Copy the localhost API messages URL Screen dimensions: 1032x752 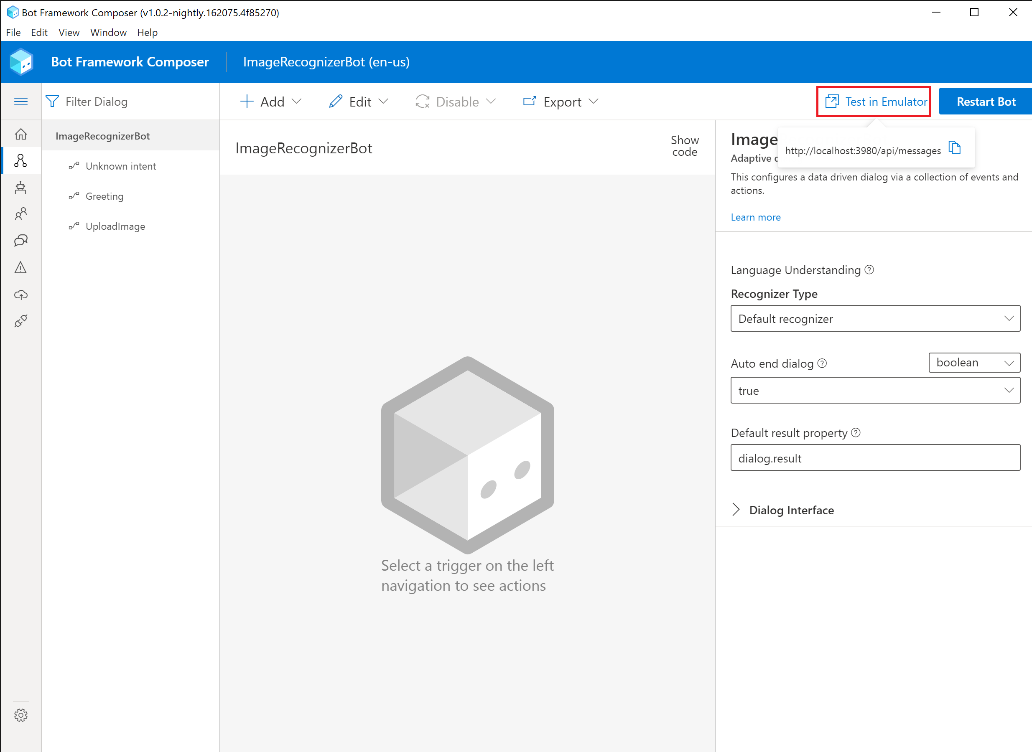pyautogui.click(x=955, y=148)
